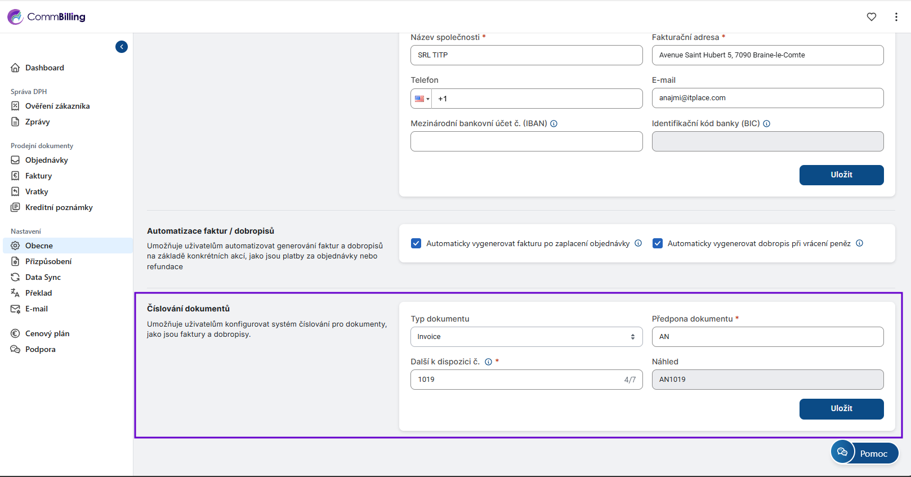
Task: Uncheck automatic credit note generation on refund
Action: point(657,243)
